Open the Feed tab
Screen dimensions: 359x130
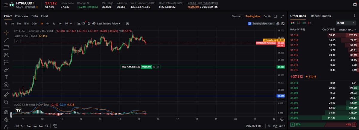coord(45,16)
